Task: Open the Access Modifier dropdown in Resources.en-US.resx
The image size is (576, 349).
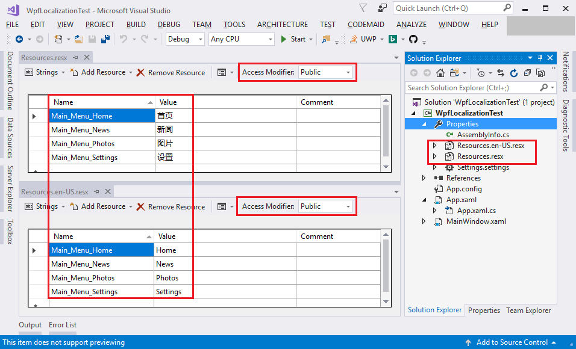Action: pos(325,206)
